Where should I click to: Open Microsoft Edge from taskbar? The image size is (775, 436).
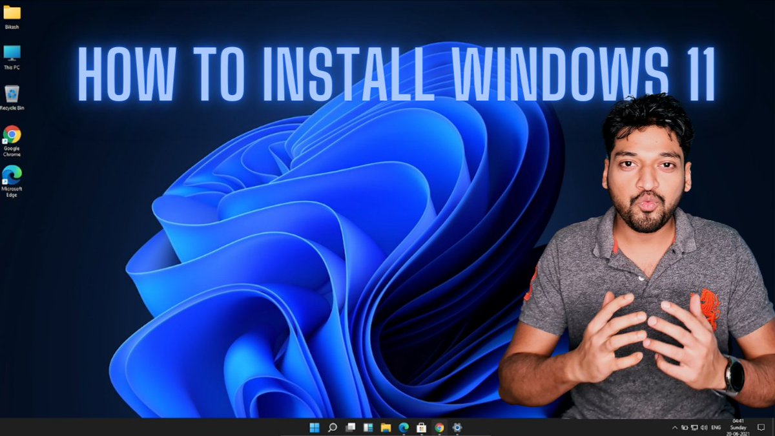coord(404,428)
